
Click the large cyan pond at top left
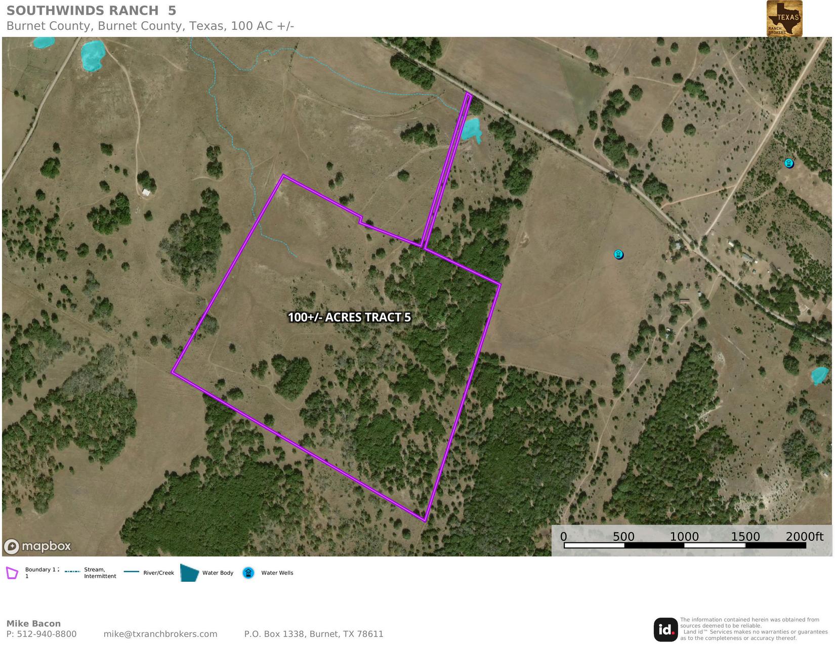[93, 55]
